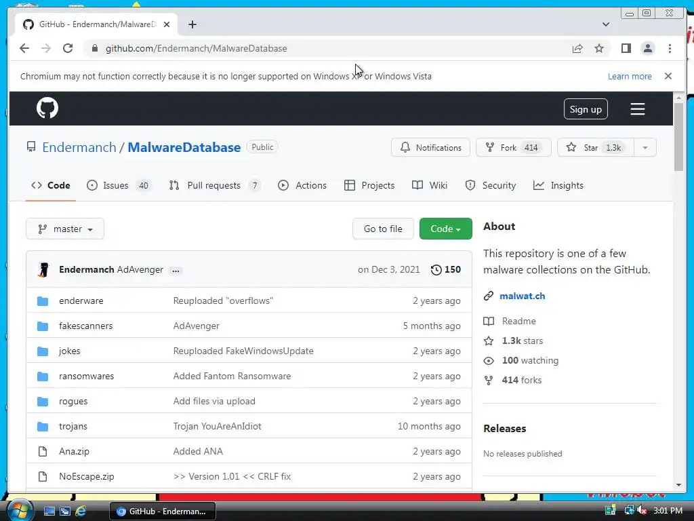Open the jokes folder

coord(70,351)
